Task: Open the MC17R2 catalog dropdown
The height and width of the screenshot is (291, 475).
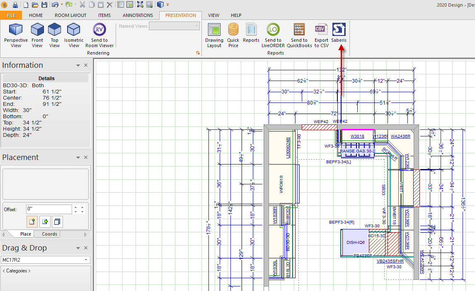Action: 86,260
